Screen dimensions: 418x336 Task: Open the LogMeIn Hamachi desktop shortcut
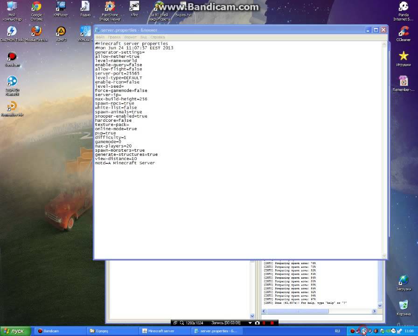pos(12,85)
